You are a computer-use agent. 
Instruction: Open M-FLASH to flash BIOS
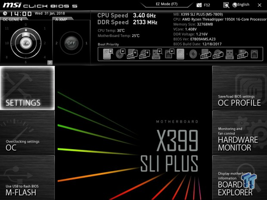pyautogui.click(x=28, y=178)
